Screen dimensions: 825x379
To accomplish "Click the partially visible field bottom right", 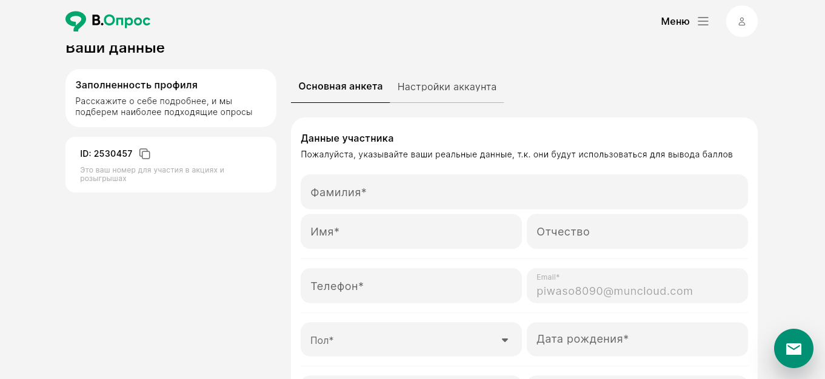I will pos(637,377).
